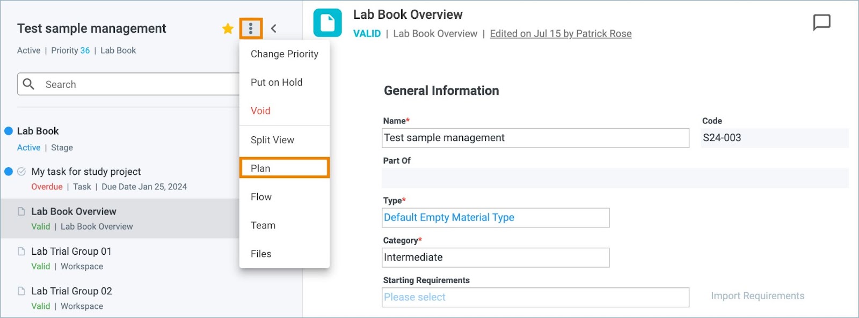Open the Priority 36 link
This screenshot has width=859, height=318.
(70, 50)
